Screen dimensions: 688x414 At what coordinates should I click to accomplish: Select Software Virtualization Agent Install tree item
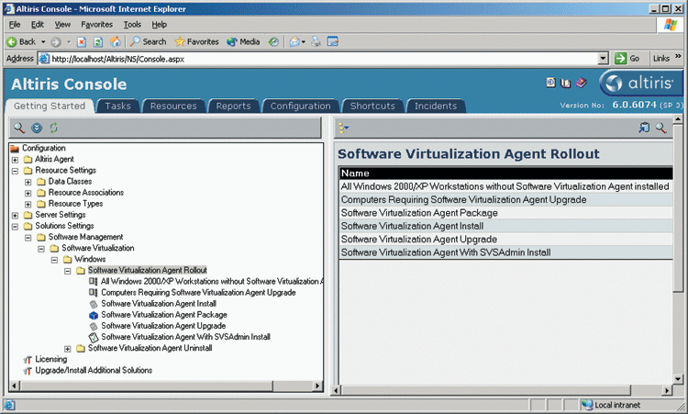point(159,304)
